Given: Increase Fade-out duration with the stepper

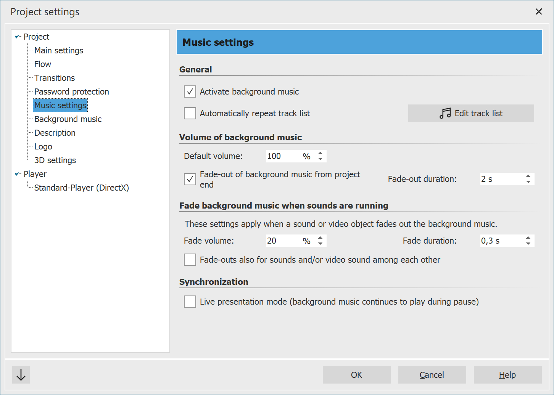Looking at the screenshot, I should pos(528,176).
